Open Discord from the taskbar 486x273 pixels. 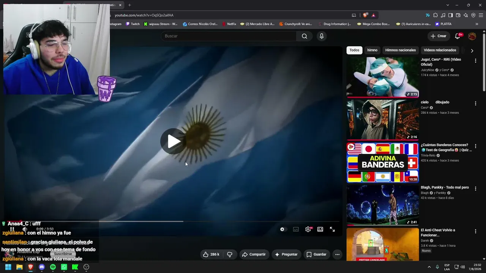42,267
